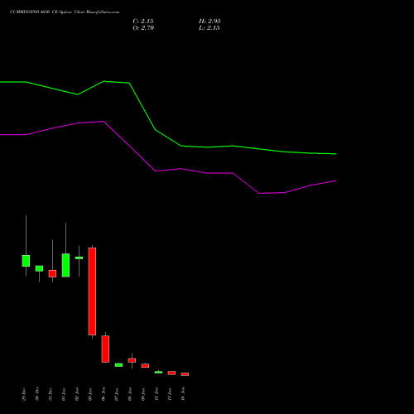Select the red candle above 13 Jan

(x=171, y=373)
